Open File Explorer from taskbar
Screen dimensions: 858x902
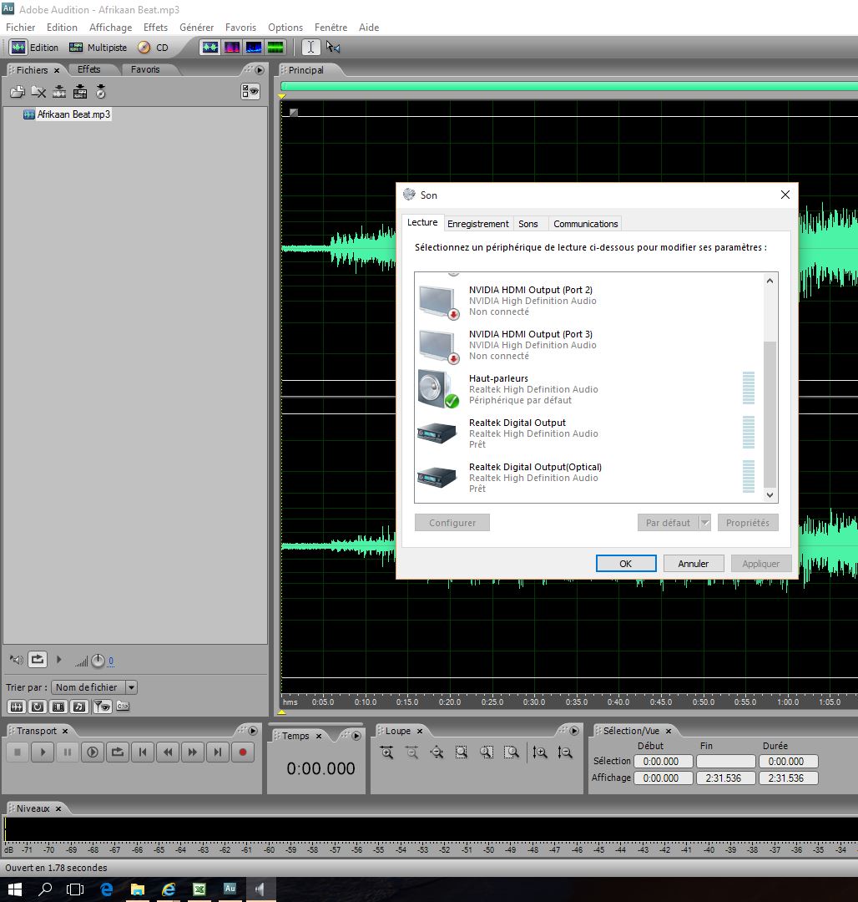(x=138, y=889)
